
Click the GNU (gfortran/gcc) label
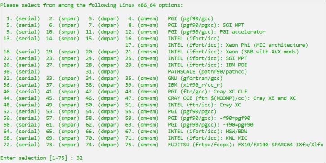195,78
